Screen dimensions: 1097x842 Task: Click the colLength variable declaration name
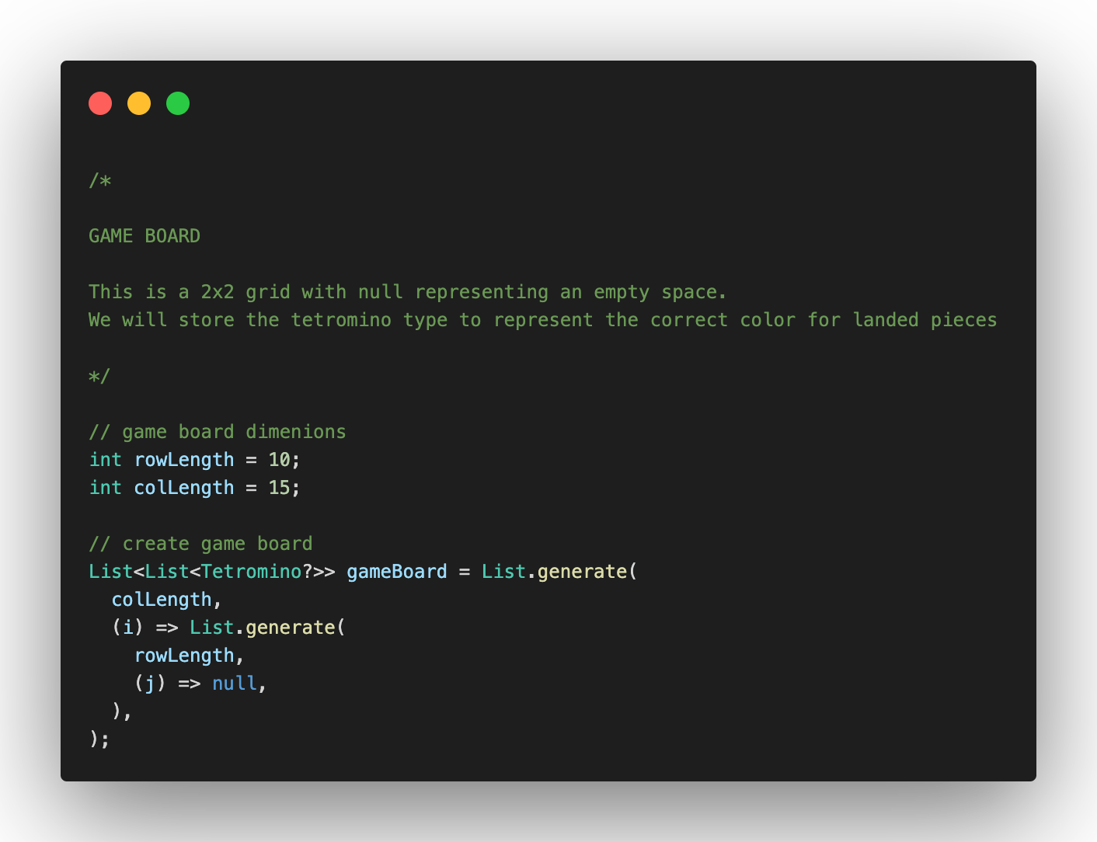pyautogui.click(x=184, y=488)
